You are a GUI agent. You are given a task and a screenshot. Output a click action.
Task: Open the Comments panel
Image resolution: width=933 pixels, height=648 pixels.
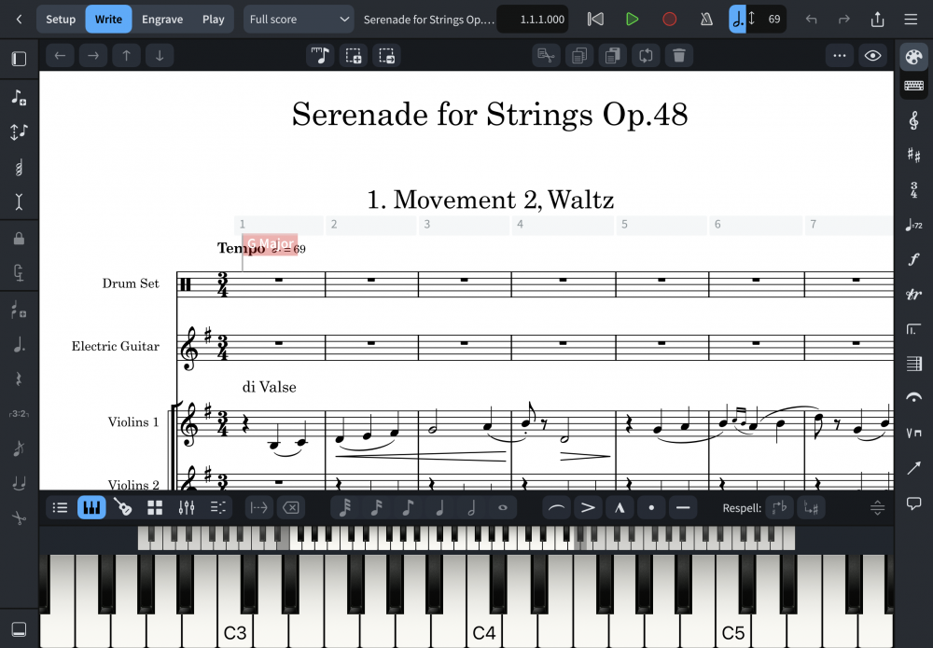tap(913, 503)
